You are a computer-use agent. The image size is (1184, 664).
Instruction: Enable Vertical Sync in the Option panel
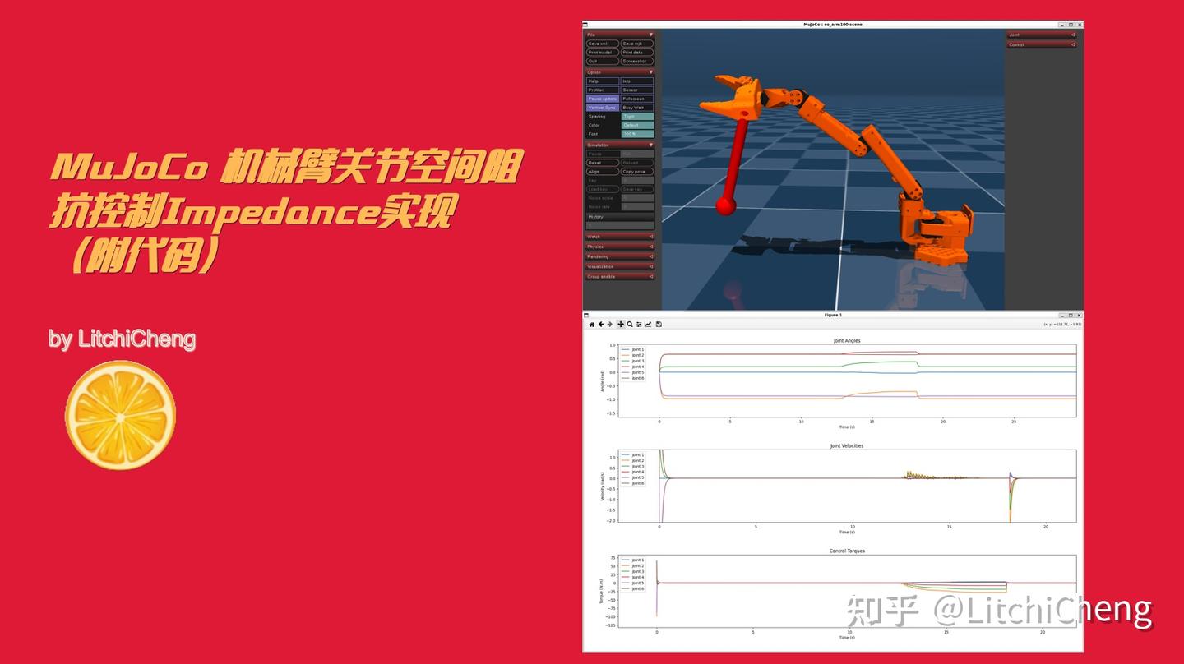coord(603,107)
